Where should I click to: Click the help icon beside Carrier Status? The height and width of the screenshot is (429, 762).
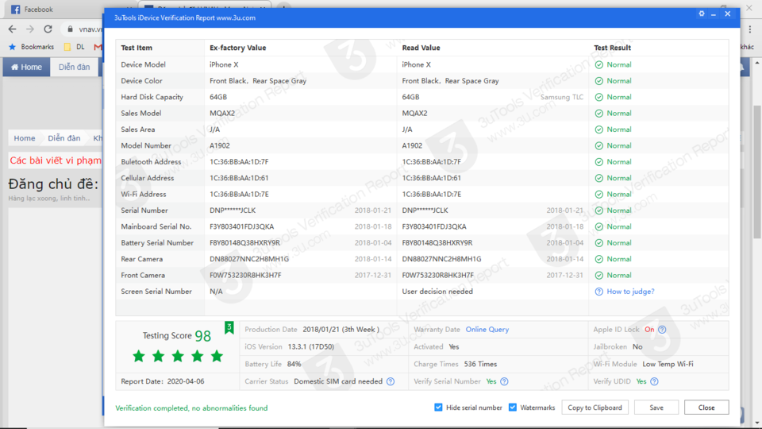pos(391,381)
